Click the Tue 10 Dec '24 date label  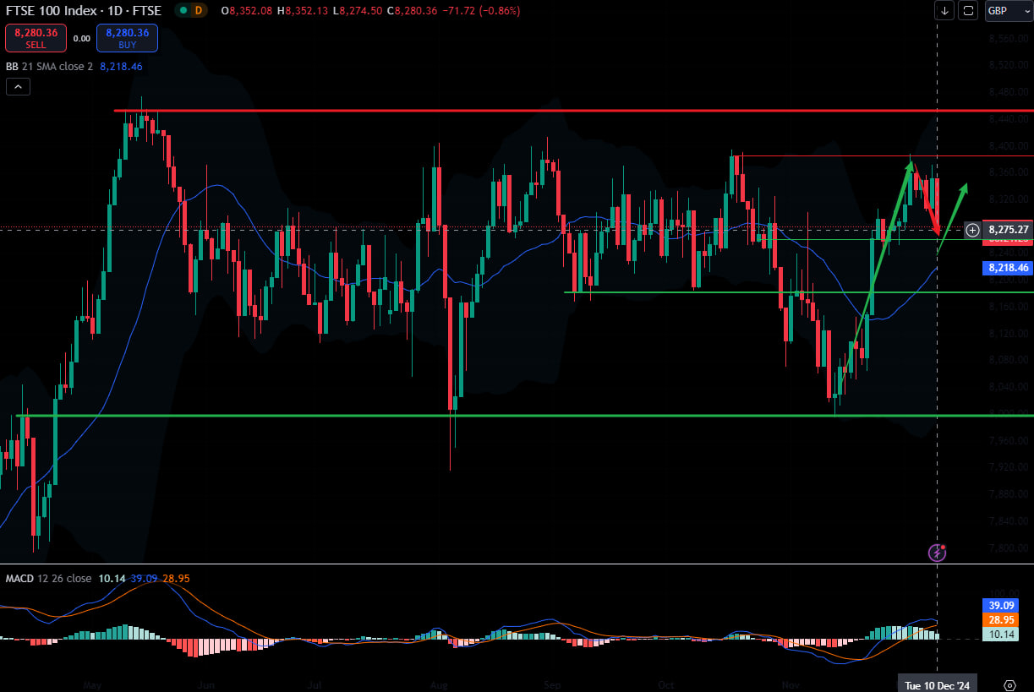(x=938, y=684)
